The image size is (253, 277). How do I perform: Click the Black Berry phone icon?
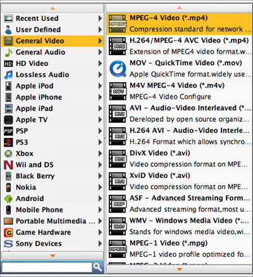click(8, 176)
